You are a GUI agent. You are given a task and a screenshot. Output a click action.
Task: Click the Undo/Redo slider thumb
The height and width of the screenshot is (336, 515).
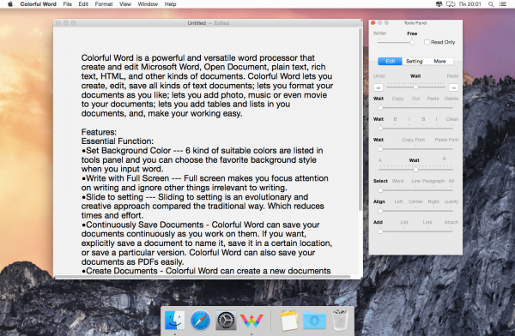[415, 87]
